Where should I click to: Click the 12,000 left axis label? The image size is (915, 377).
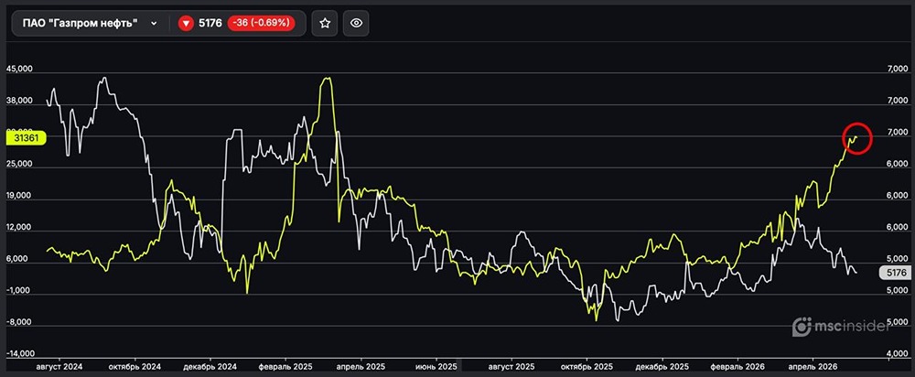coord(18,228)
